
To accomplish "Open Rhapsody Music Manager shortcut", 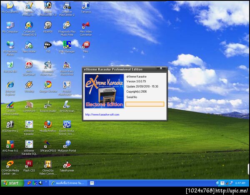I will coord(48,68).
